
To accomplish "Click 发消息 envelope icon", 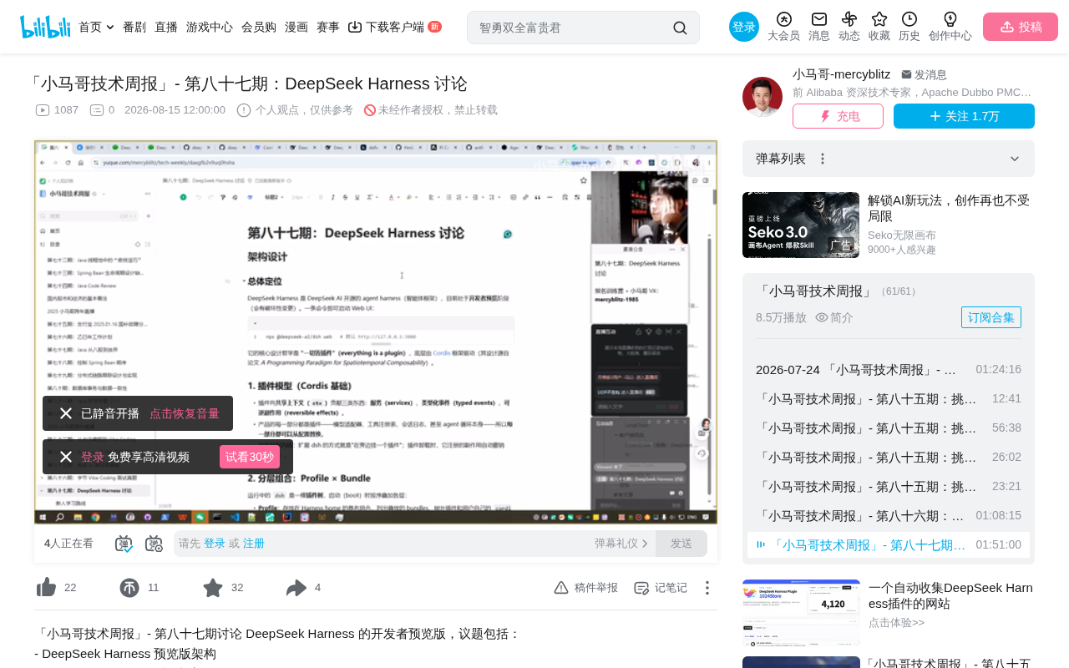I will click(x=906, y=75).
